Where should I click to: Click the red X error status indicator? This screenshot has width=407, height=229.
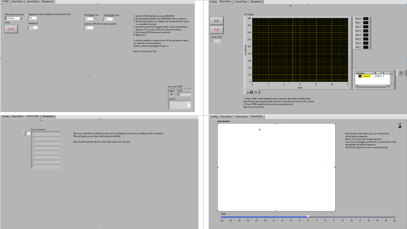(x=172, y=94)
